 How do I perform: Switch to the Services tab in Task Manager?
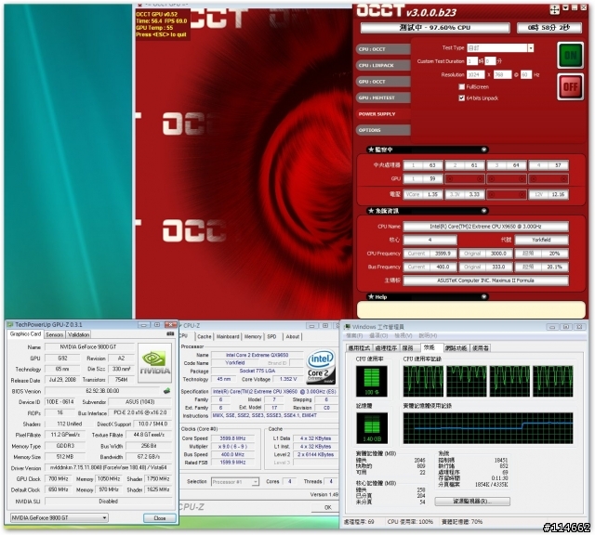click(x=408, y=348)
